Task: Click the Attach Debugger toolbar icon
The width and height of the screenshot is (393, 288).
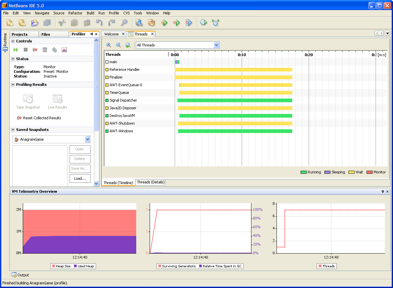Action: pos(189,23)
